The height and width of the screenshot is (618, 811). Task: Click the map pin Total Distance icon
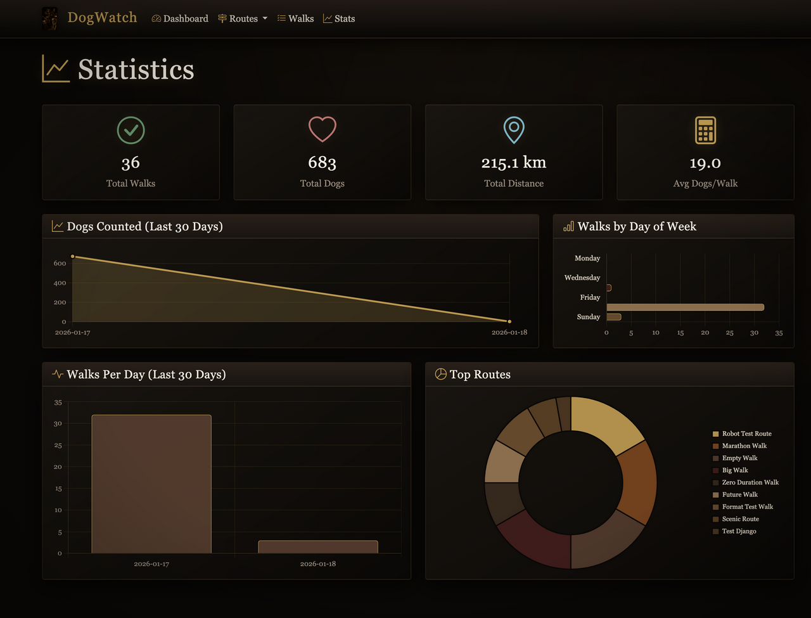514,130
